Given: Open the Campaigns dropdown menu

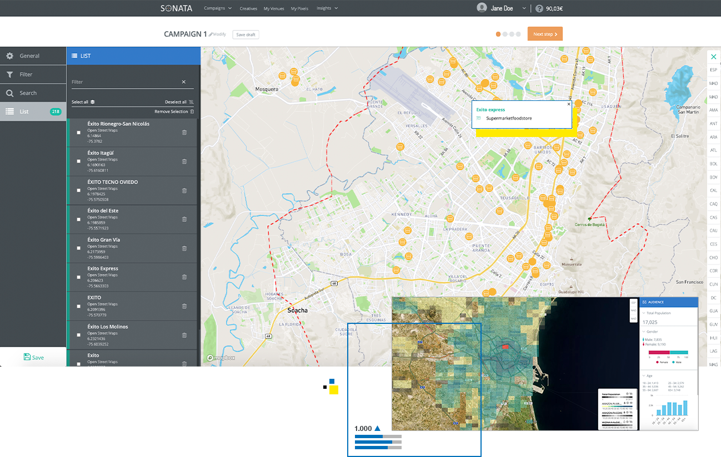Looking at the screenshot, I should pos(218,8).
